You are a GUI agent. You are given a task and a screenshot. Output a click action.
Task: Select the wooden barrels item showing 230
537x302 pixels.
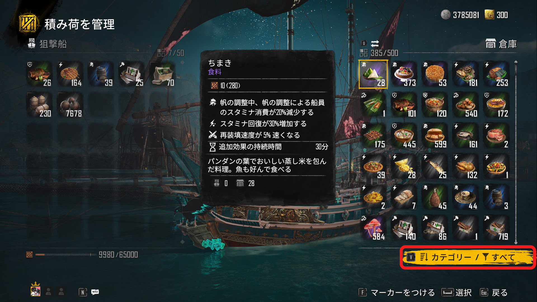pyautogui.click(x=40, y=105)
